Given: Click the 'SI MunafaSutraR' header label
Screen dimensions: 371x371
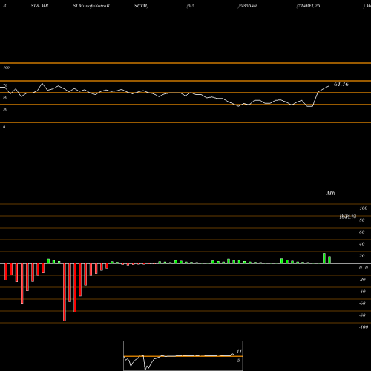Looking at the screenshot, I should click(91, 6).
